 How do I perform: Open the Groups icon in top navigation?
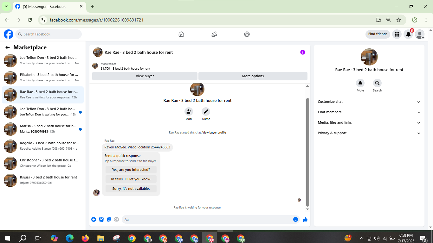(x=247, y=34)
